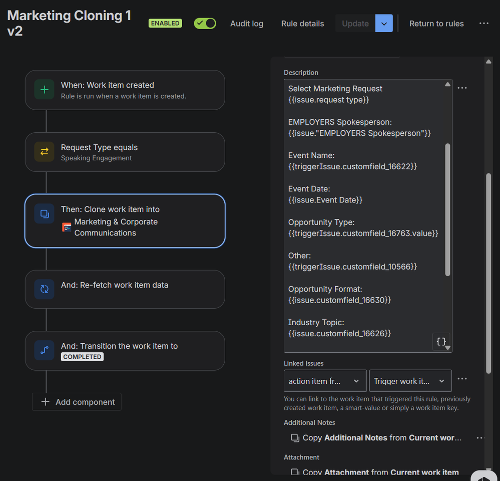Click the green plus trigger icon

click(x=45, y=90)
